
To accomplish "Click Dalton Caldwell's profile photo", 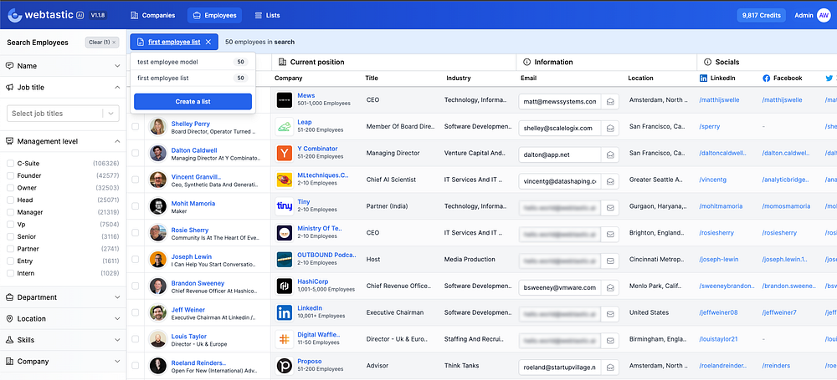I will [157, 154].
